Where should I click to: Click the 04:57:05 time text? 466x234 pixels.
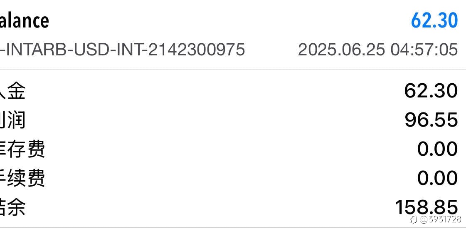(x=424, y=50)
